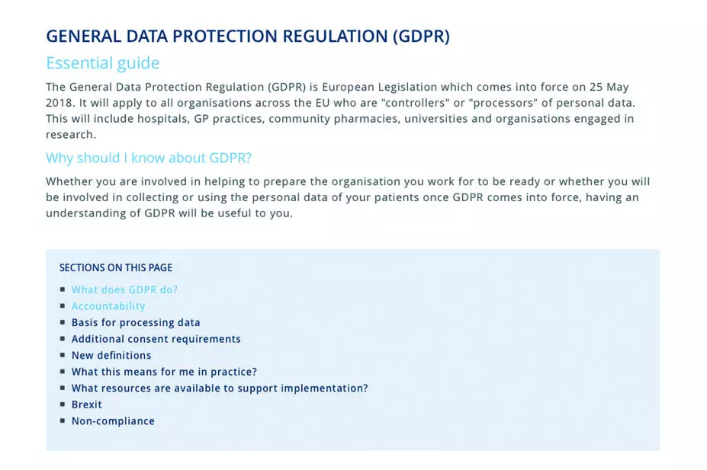707x470 pixels.
Task: Navigate to the Brexit section link
Action: coord(86,404)
